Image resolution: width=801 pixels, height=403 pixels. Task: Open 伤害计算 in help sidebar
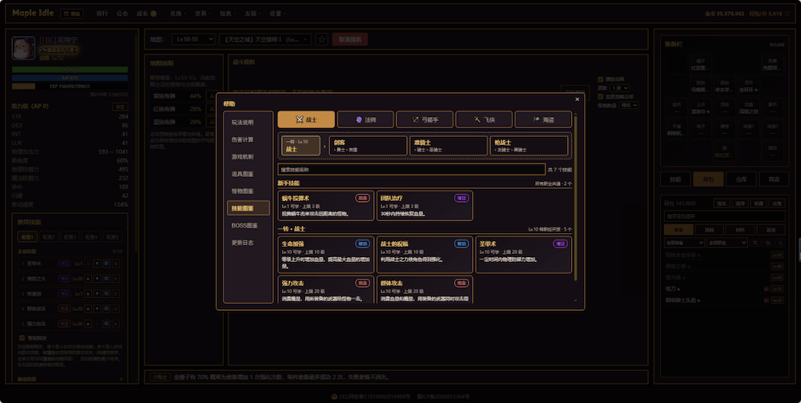pos(248,139)
